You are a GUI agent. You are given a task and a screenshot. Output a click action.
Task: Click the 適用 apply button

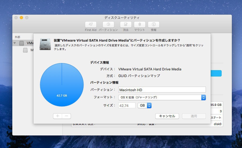194,116
